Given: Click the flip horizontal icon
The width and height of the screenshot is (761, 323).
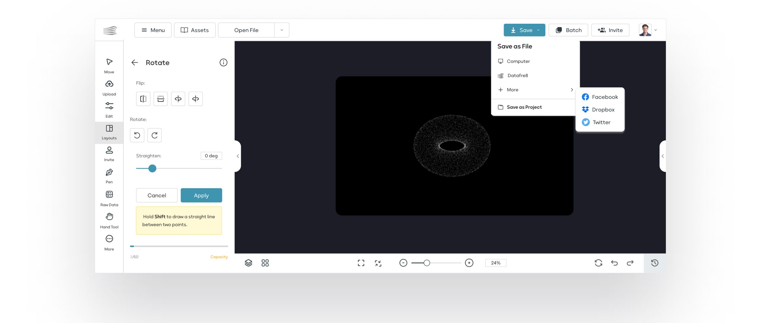Looking at the screenshot, I should point(143,99).
